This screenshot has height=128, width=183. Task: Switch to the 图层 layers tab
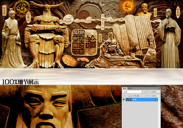(x=124, y=89)
